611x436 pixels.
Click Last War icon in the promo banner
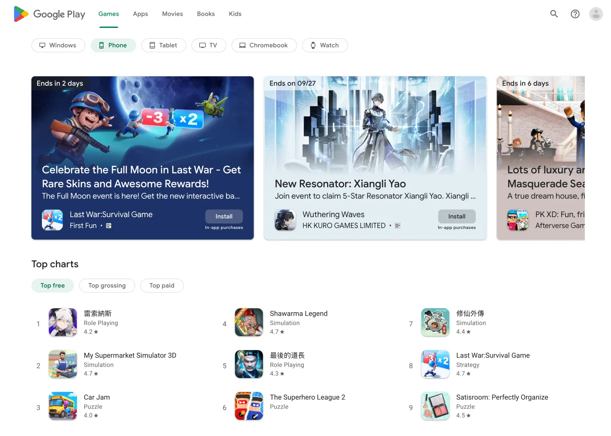tap(52, 220)
